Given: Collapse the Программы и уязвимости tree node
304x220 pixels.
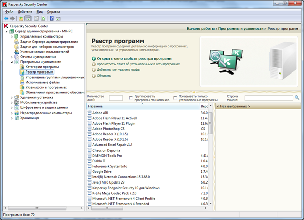Looking at the screenshot, I should (x=11, y=62).
